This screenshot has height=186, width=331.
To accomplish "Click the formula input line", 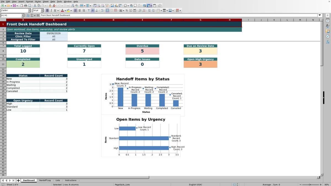I will click(179, 15).
